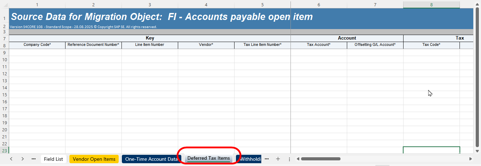
Task: Click horizontal scrollbar left arrow
Action: pos(298,159)
